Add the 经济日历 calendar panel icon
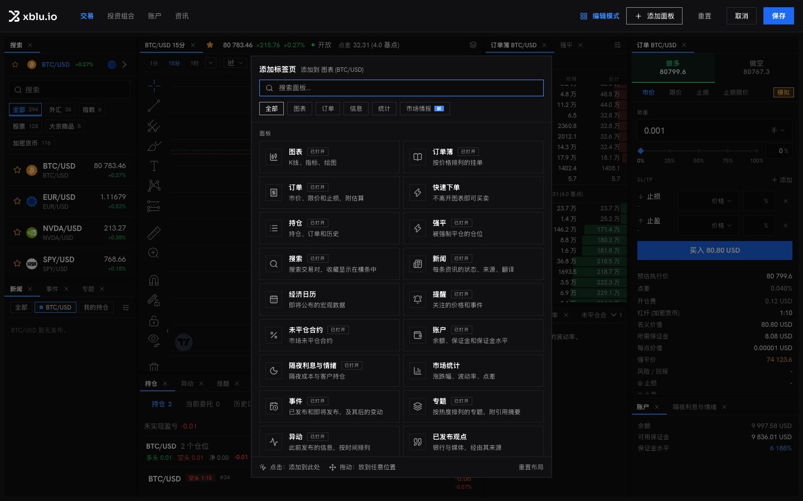803x501 pixels. pos(274,299)
